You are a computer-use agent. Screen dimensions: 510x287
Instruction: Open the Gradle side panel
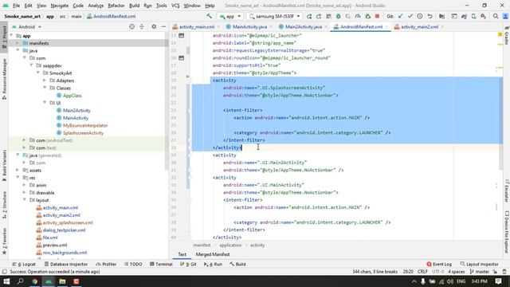507,36
